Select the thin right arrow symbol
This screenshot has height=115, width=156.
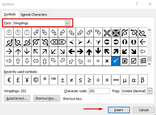point(9,51)
